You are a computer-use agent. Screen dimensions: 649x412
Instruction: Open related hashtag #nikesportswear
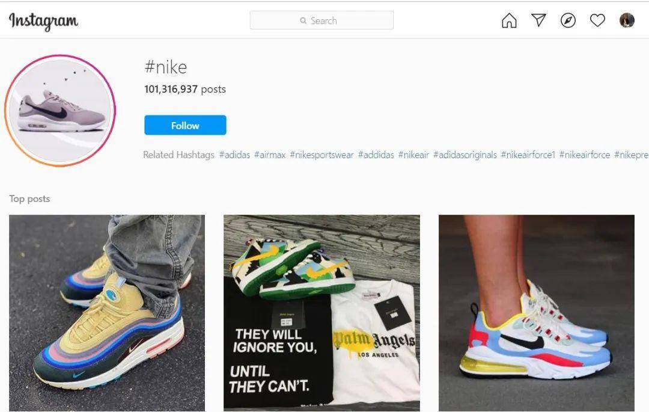pos(321,155)
